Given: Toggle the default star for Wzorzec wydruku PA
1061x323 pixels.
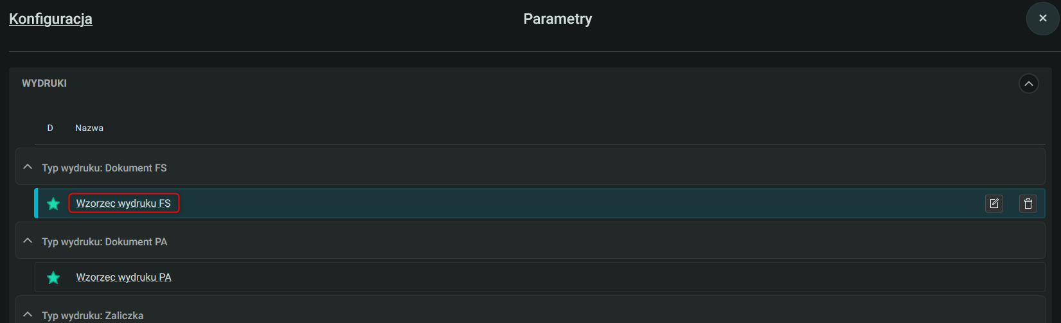Looking at the screenshot, I should [53, 277].
